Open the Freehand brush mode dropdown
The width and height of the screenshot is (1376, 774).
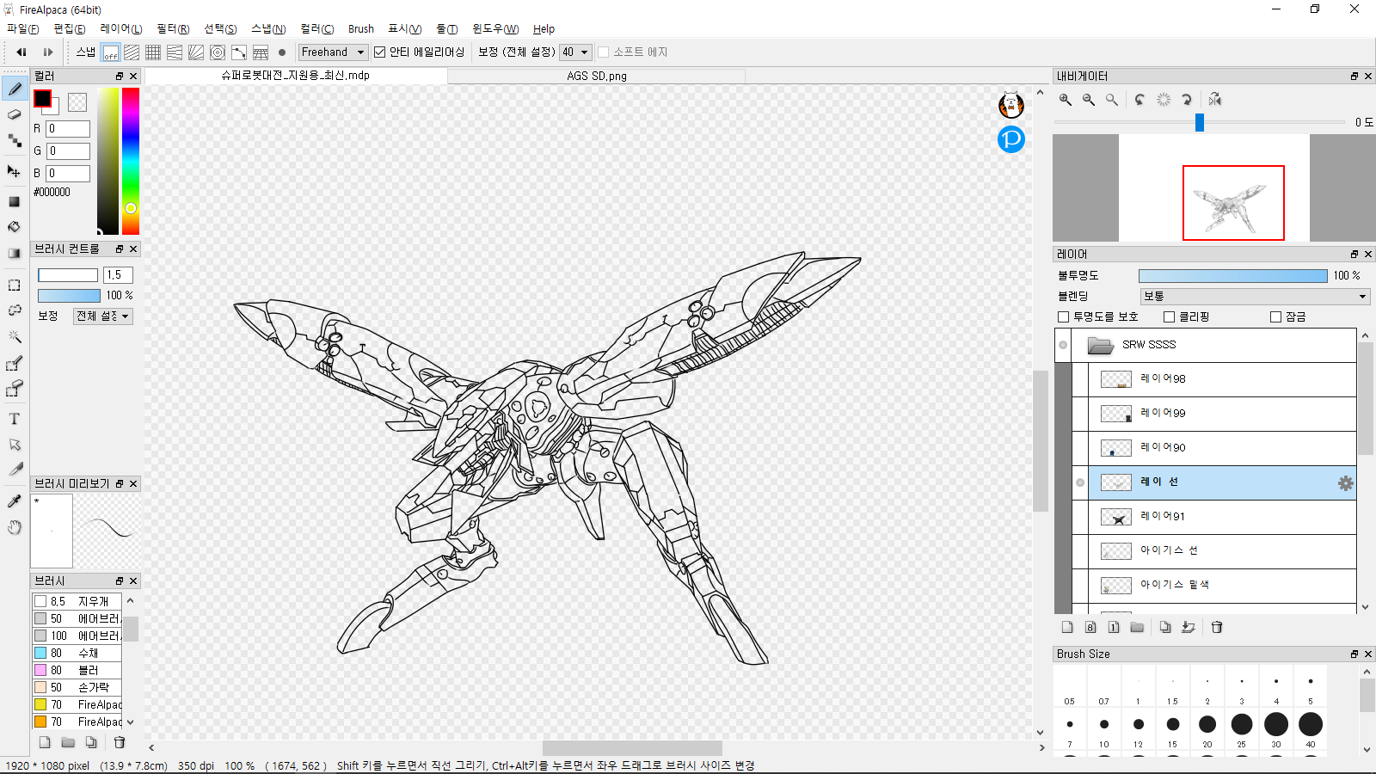point(333,52)
